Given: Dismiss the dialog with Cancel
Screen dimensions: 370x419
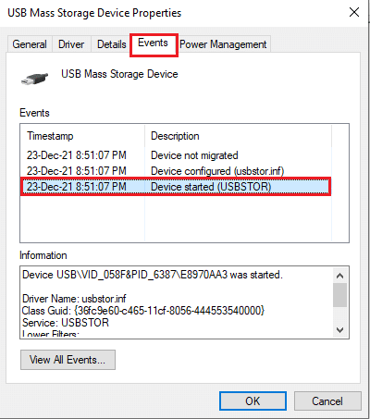Looking at the screenshot, I should tap(327, 401).
